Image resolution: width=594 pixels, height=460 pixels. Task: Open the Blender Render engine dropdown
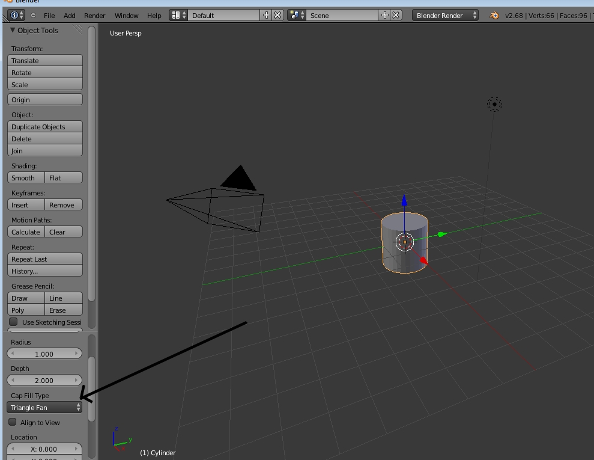point(445,15)
